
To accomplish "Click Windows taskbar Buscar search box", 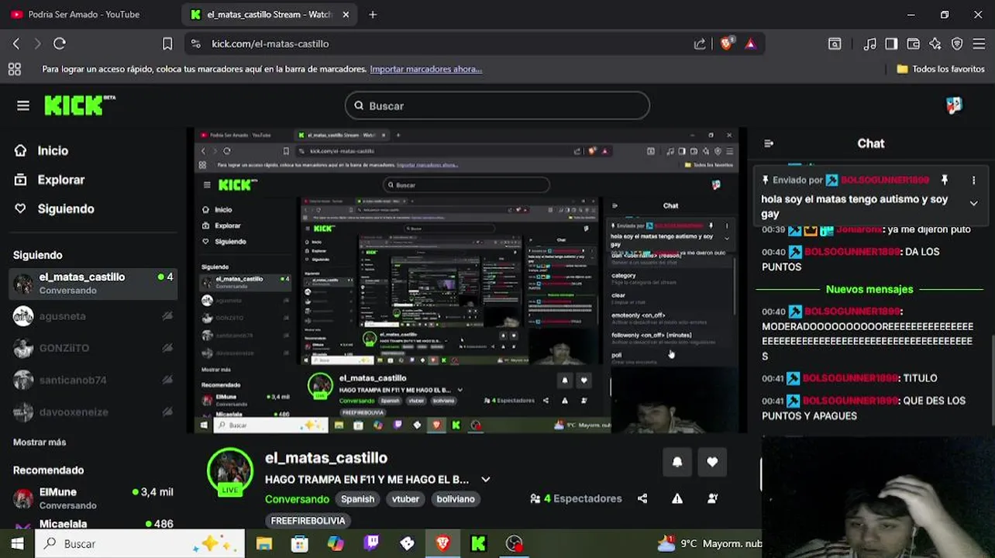I will (140, 544).
